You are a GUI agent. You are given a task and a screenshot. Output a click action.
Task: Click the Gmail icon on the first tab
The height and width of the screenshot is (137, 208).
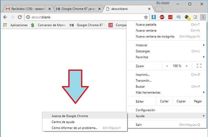pyautogui.click(x=8, y=9)
